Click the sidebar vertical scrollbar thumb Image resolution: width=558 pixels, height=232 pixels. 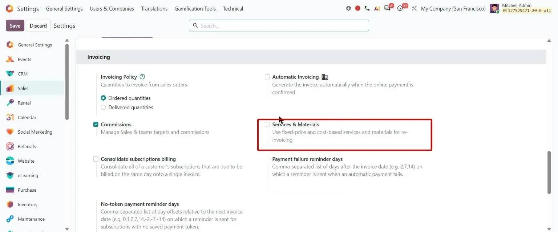click(x=67, y=82)
